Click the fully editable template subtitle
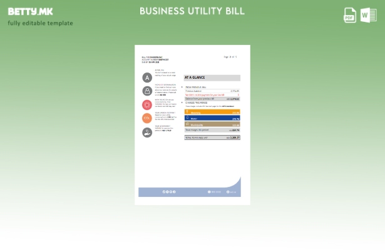Image resolution: width=385 pixels, height=250 pixels. [x=40, y=23]
